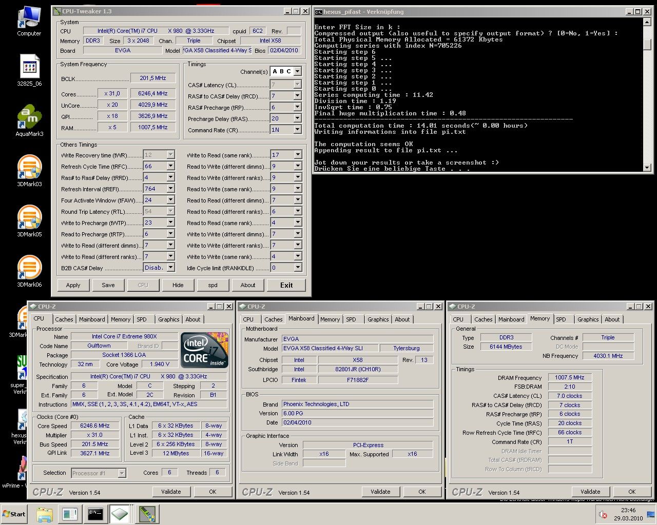The width and height of the screenshot is (657, 525).
Task: Click the Southbridge value 82801JR (ICH10R)
Action: [358, 369]
